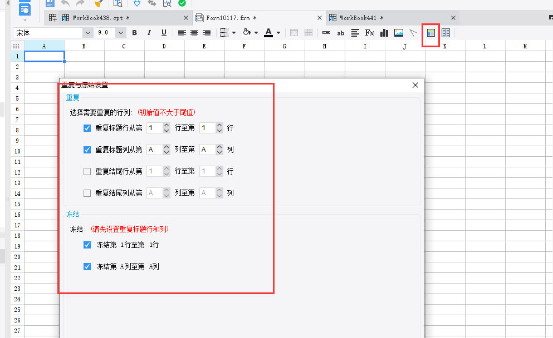Screen dimensions: 553x338
Task: Apply Underline formatting
Action: (164, 33)
